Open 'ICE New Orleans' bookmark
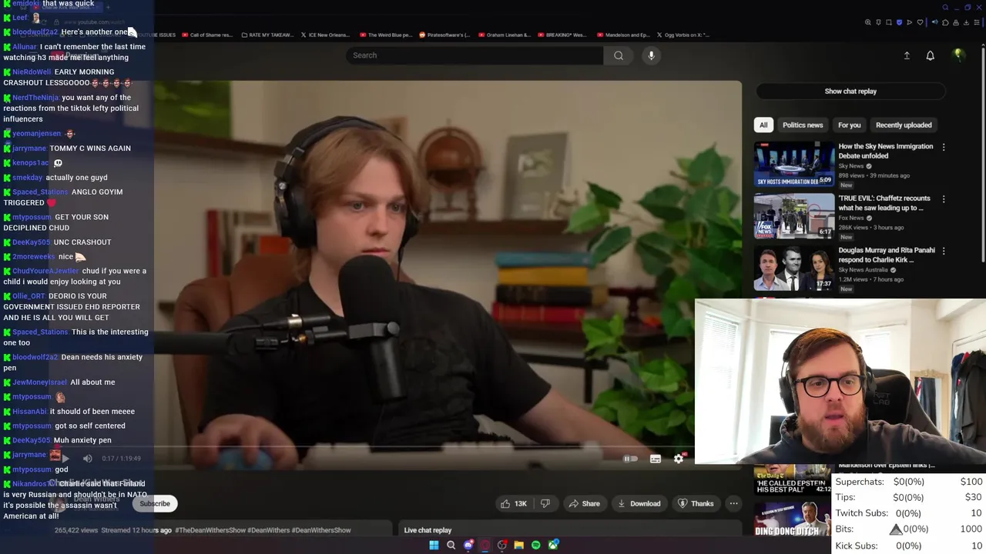This screenshot has height=554, width=986. 325,35
